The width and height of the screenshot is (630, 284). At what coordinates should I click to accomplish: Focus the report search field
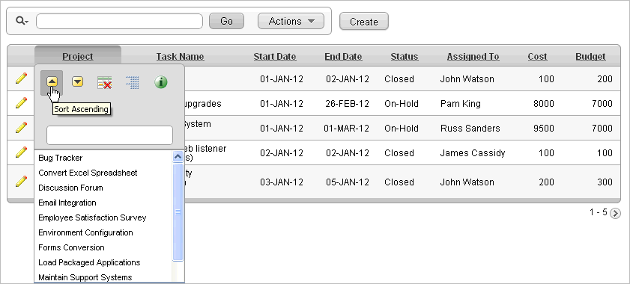tap(119, 21)
